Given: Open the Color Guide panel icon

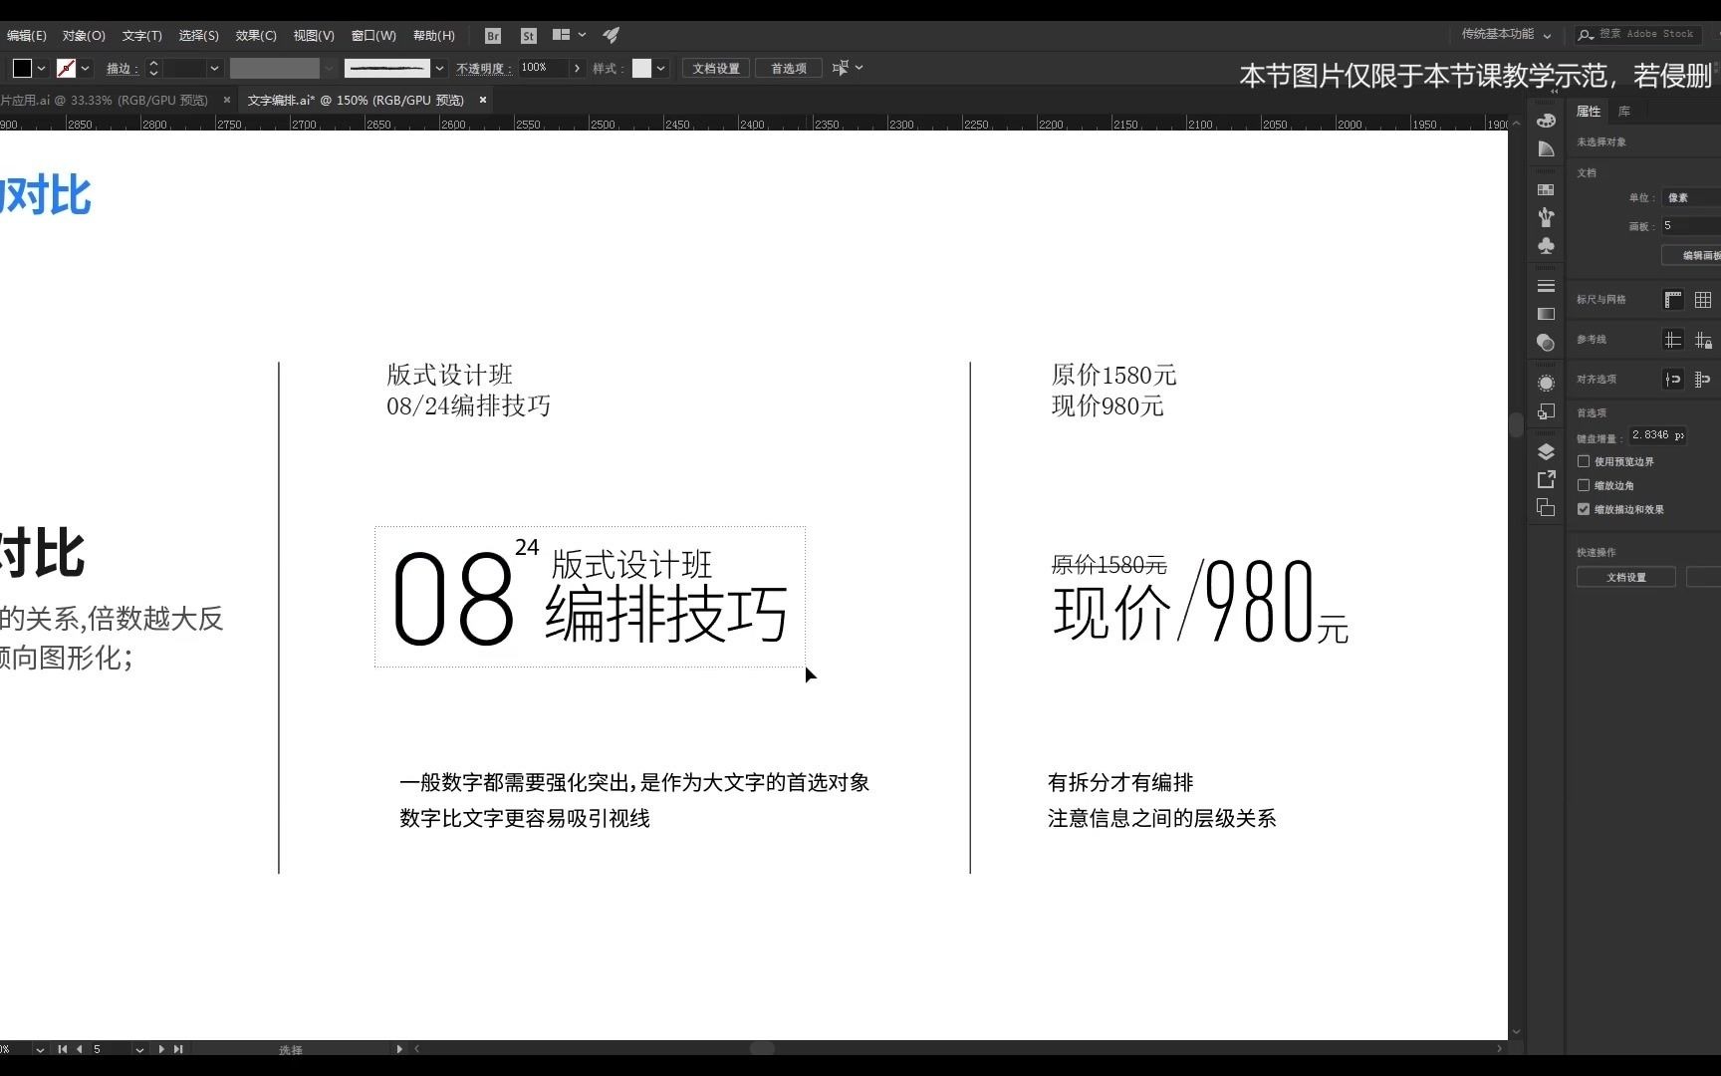Looking at the screenshot, I should [x=1546, y=149].
